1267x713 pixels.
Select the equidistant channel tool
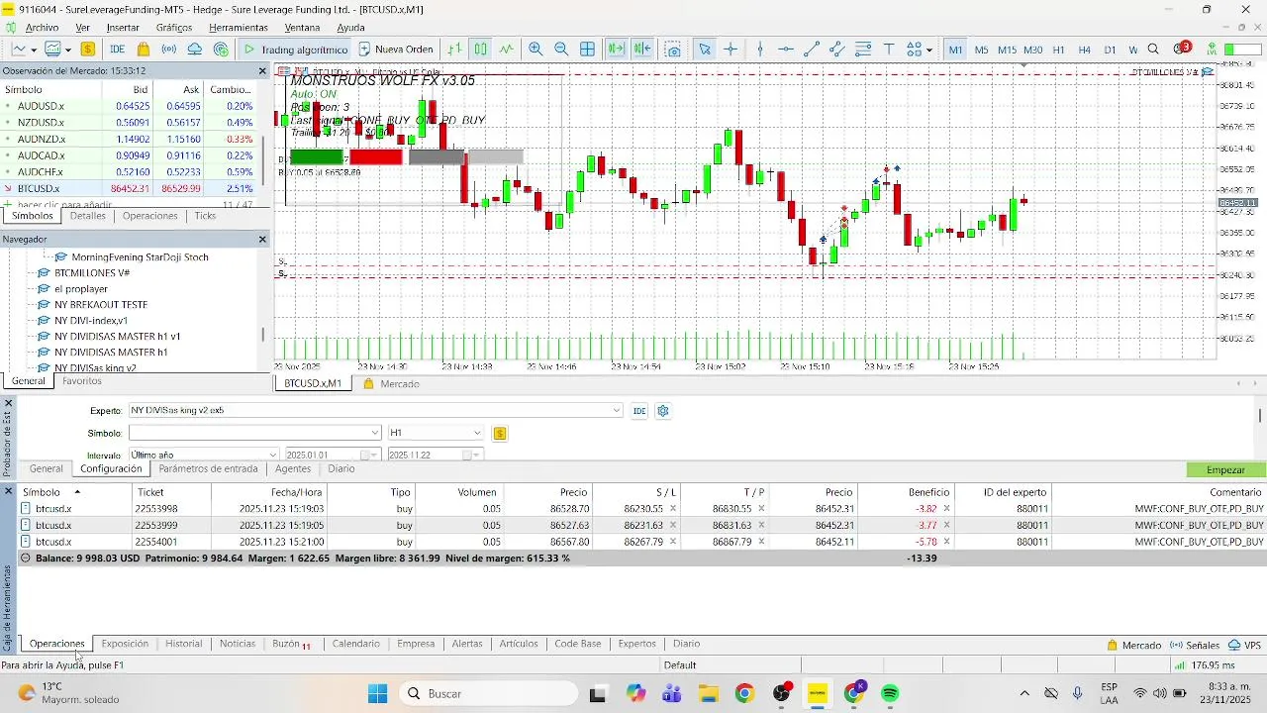click(x=837, y=49)
